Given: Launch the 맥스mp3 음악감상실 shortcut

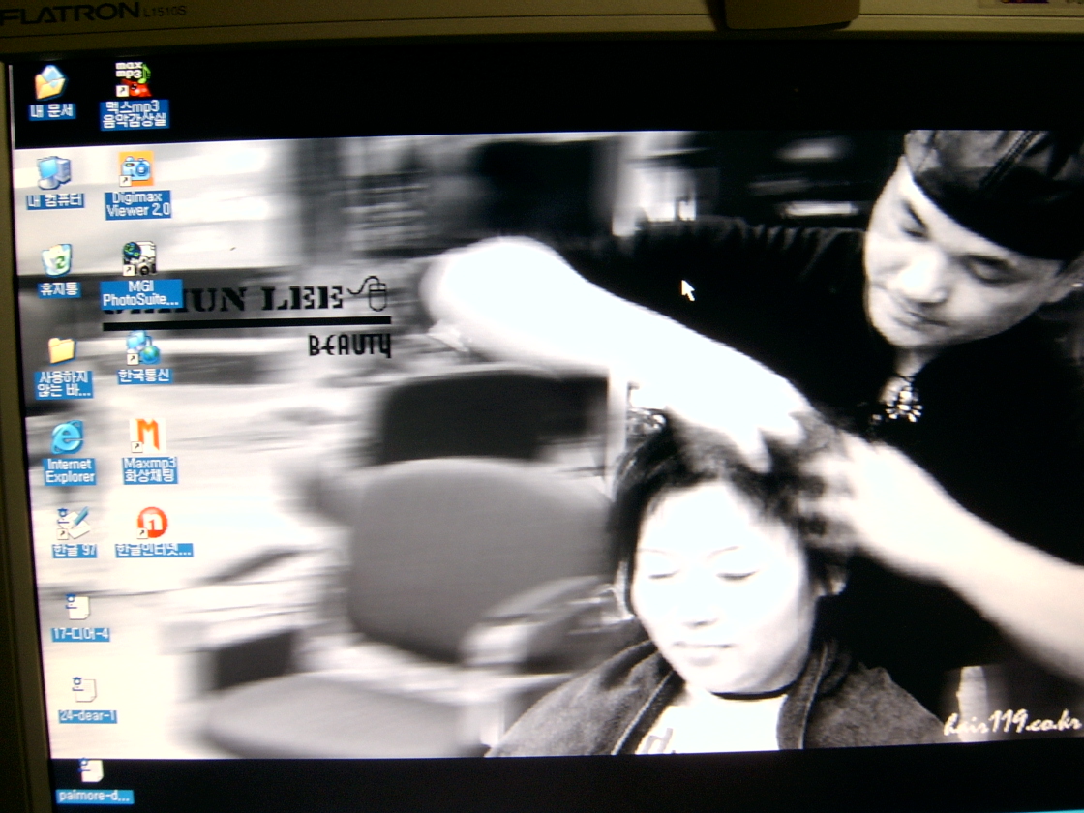Looking at the screenshot, I should 134,80.
